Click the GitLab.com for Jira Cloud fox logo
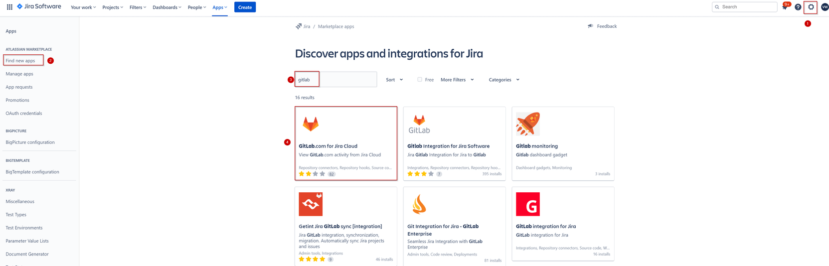The height and width of the screenshot is (266, 829). click(311, 124)
